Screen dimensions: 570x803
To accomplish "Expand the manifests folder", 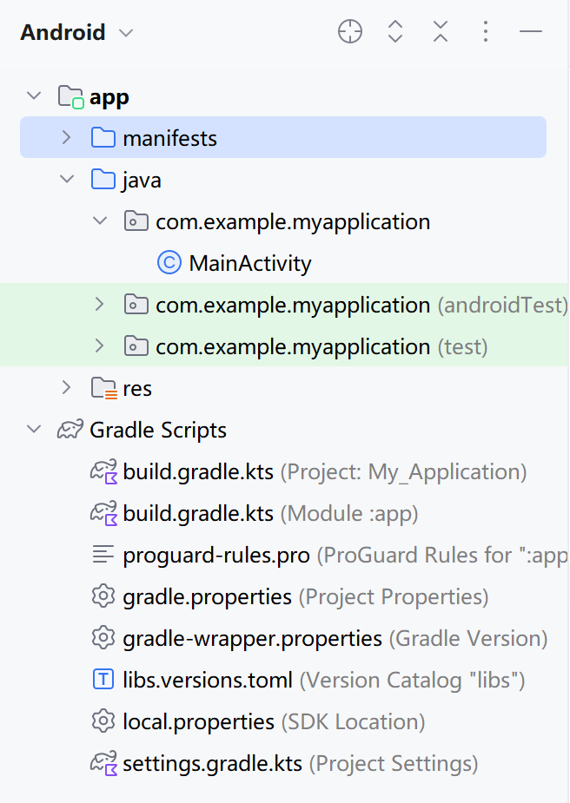I will point(66,138).
